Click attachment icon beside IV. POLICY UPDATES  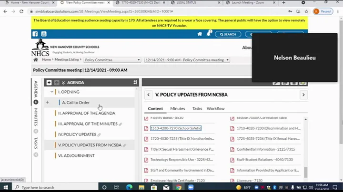[x=99, y=135]
